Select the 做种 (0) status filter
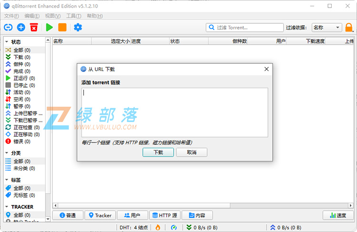357x232 pixels. [x=25, y=64]
